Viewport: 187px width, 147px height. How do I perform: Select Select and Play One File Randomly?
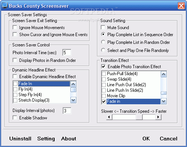[103, 50]
